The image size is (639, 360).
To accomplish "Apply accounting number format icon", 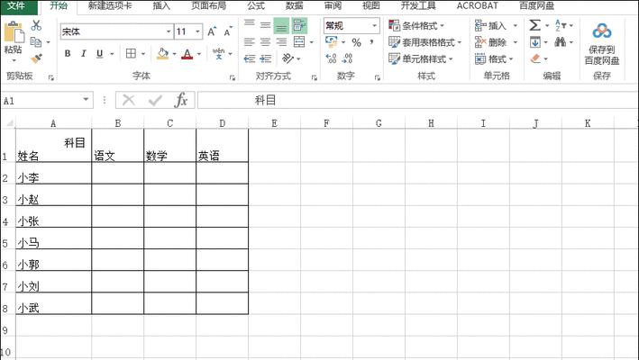I will tap(332, 42).
